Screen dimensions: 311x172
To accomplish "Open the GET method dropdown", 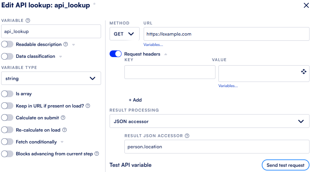I will (124, 34).
